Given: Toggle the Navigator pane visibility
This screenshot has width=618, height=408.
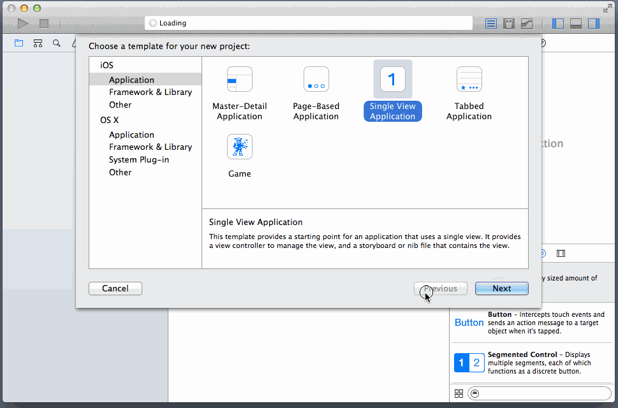Looking at the screenshot, I should pyautogui.click(x=557, y=24).
